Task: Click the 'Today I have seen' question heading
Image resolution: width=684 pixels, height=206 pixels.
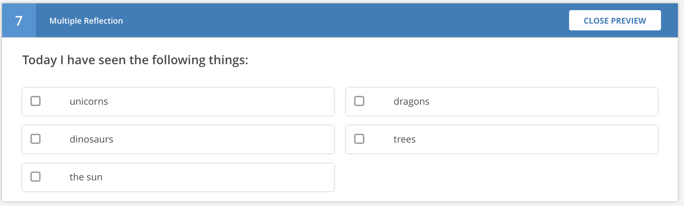Action: (135, 60)
